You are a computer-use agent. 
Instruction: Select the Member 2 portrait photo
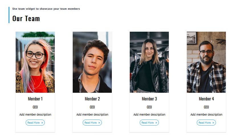[92, 62]
